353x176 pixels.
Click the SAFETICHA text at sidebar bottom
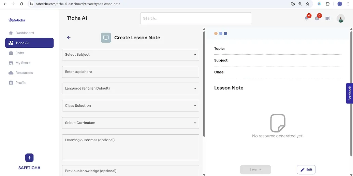pyautogui.click(x=29, y=168)
